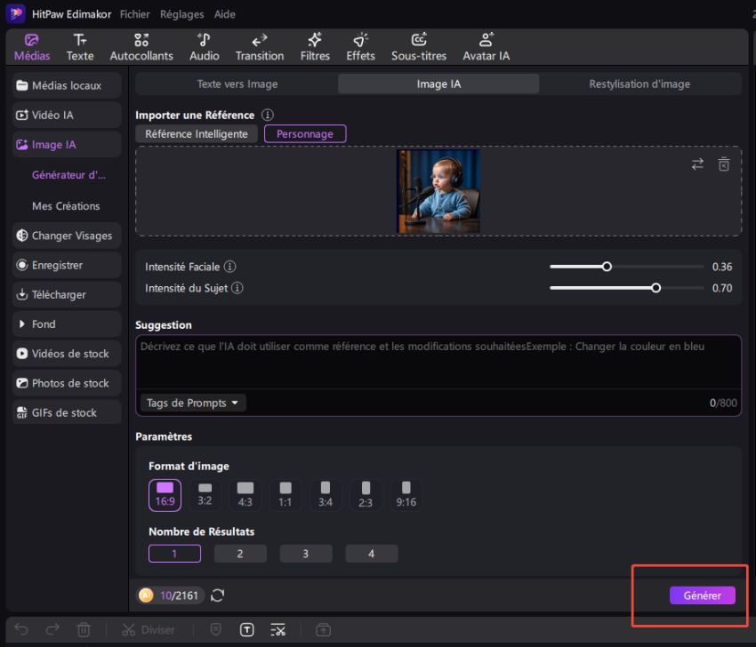Click the export box icon in bottom toolbar
The height and width of the screenshot is (647, 756).
[x=323, y=629]
